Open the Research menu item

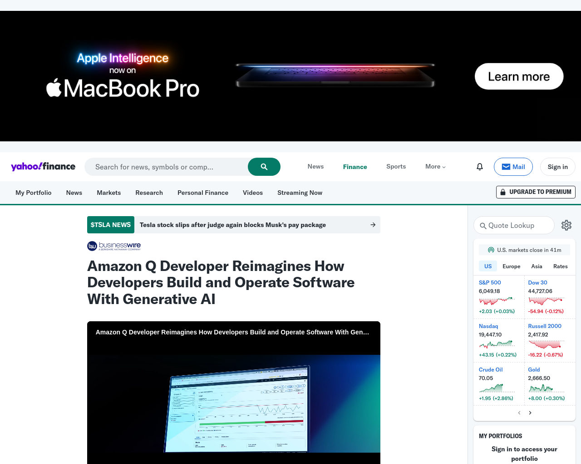click(149, 193)
